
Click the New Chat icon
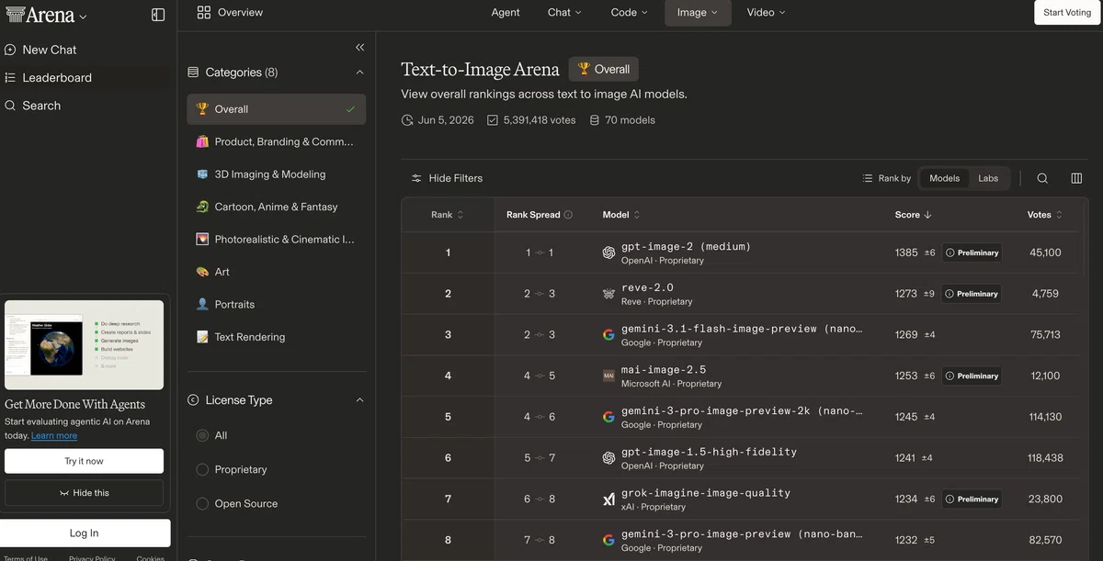point(10,50)
